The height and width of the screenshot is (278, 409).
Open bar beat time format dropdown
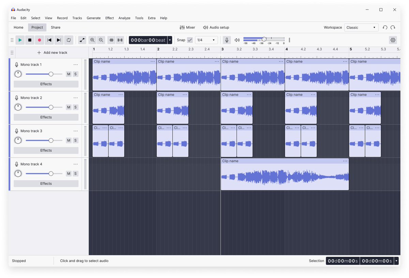(170, 40)
